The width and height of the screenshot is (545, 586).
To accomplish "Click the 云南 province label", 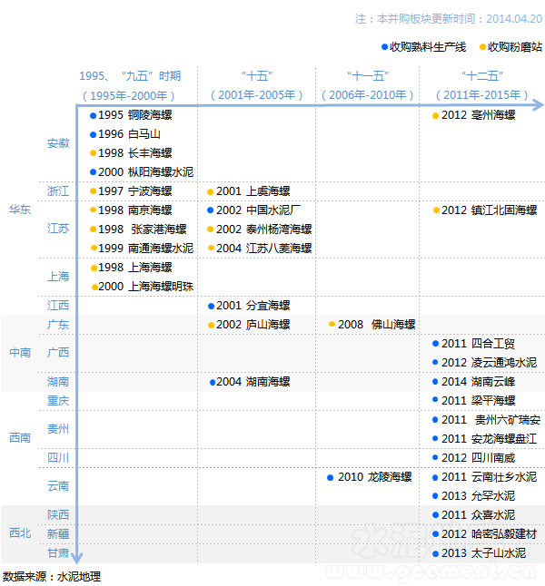I will pos(58,486).
